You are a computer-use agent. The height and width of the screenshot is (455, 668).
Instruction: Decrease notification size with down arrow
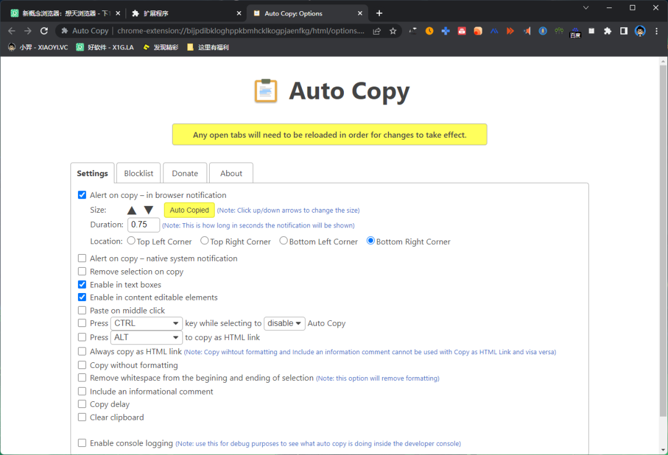tap(148, 210)
